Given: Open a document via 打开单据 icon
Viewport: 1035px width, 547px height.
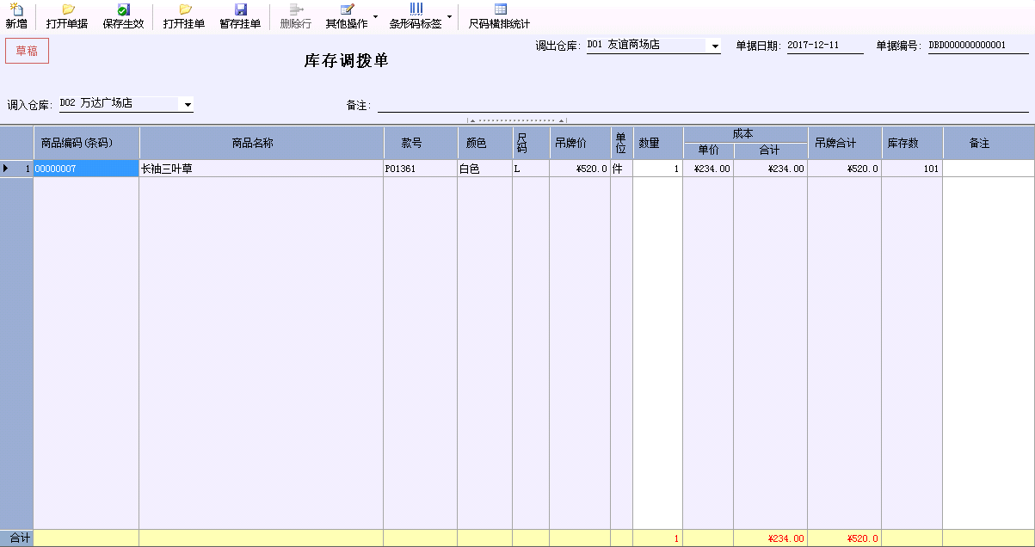Looking at the screenshot, I should pyautogui.click(x=66, y=15).
